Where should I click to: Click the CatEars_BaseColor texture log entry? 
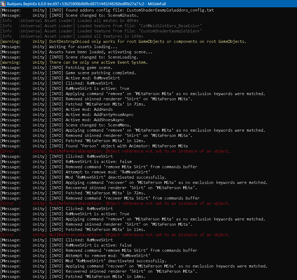click(x=140, y=26)
